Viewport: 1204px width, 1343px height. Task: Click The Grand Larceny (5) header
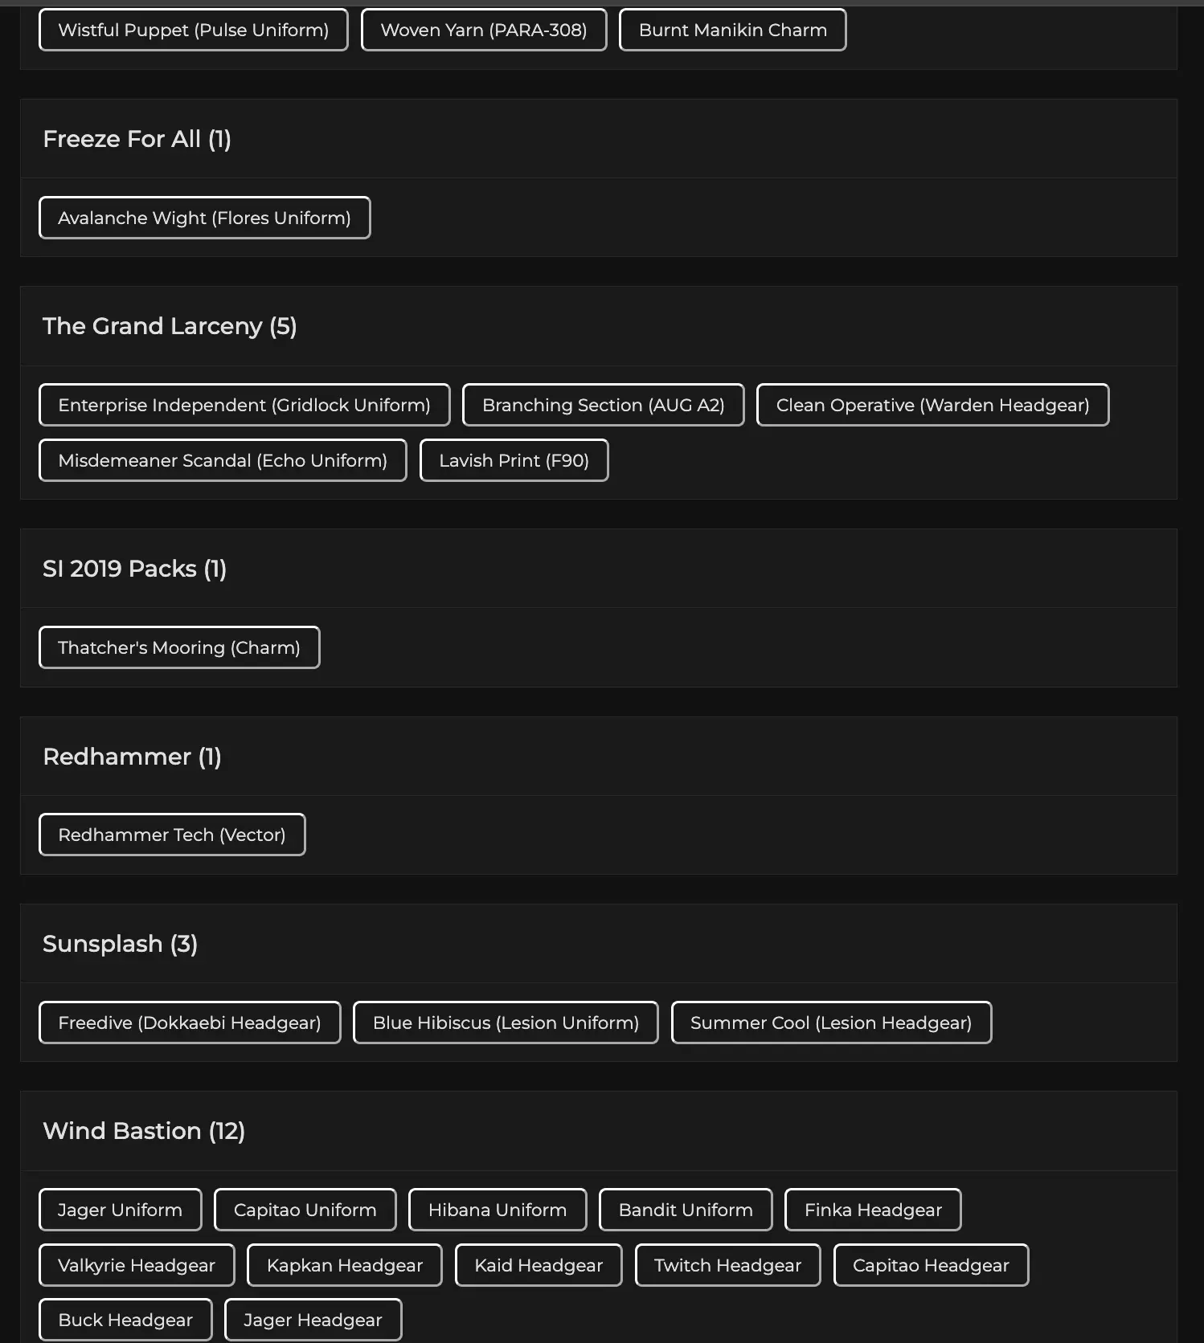[170, 326]
